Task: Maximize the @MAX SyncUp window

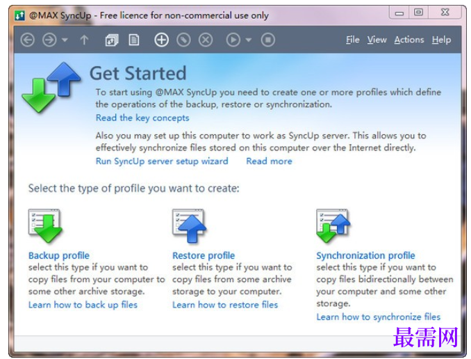Action: [418, 13]
